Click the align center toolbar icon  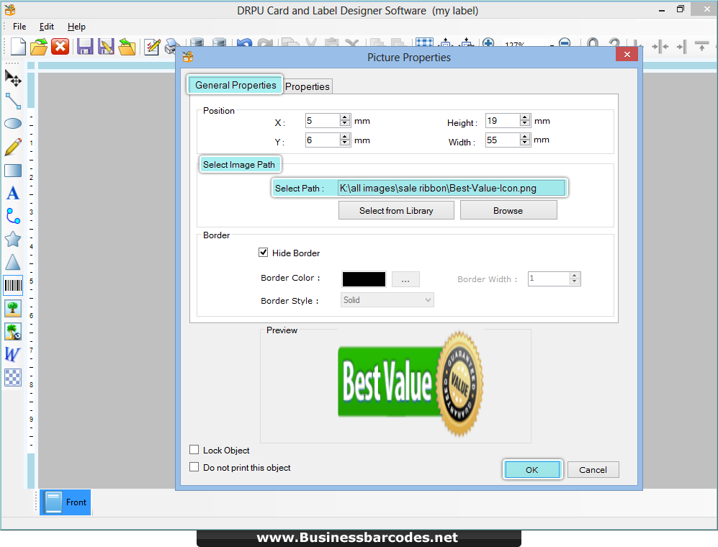click(660, 46)
